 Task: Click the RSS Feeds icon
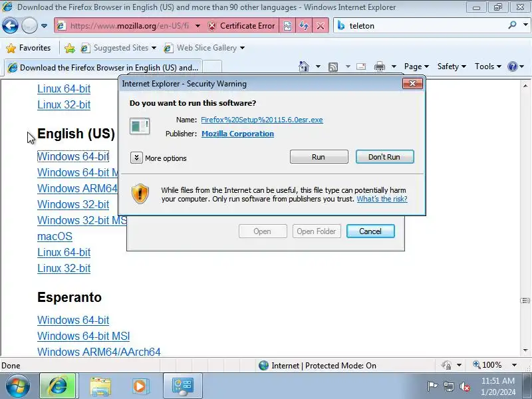(x=333, y=67)
